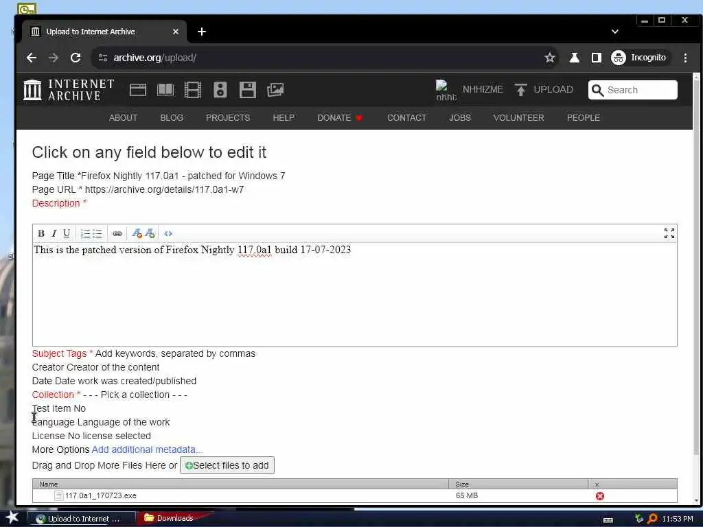Open the Video film strip icon
703x527 pixels.
pyautogui.click(x=193, y=90)
